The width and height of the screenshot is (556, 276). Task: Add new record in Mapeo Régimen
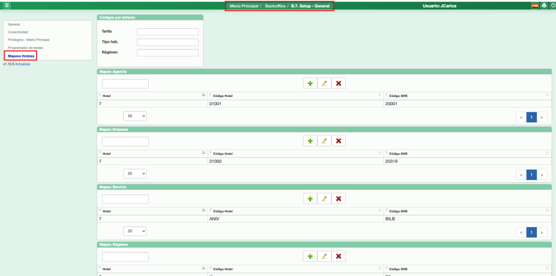coord(310,256)
